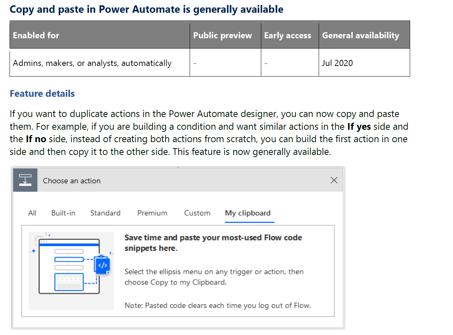
Task: Click the page title about copy and paste
Action: click(146, 9)
